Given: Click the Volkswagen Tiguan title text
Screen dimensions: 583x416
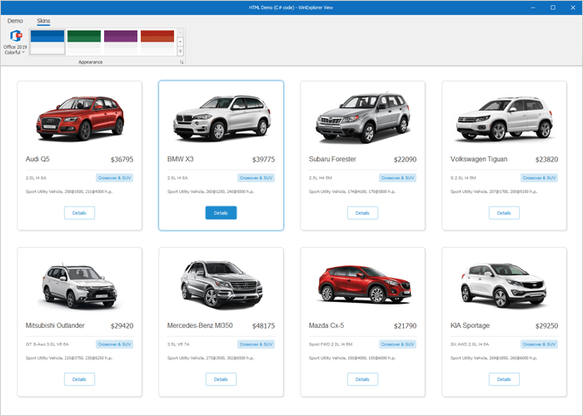Looking at the screenshot, I should [x=479, y=160].
